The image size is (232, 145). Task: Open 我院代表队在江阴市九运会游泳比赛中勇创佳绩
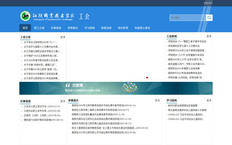[101, 119]
